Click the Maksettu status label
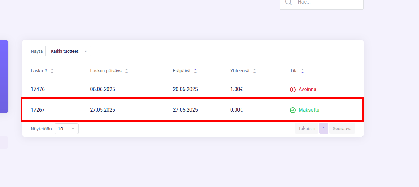419x187 pixels. 309,110
